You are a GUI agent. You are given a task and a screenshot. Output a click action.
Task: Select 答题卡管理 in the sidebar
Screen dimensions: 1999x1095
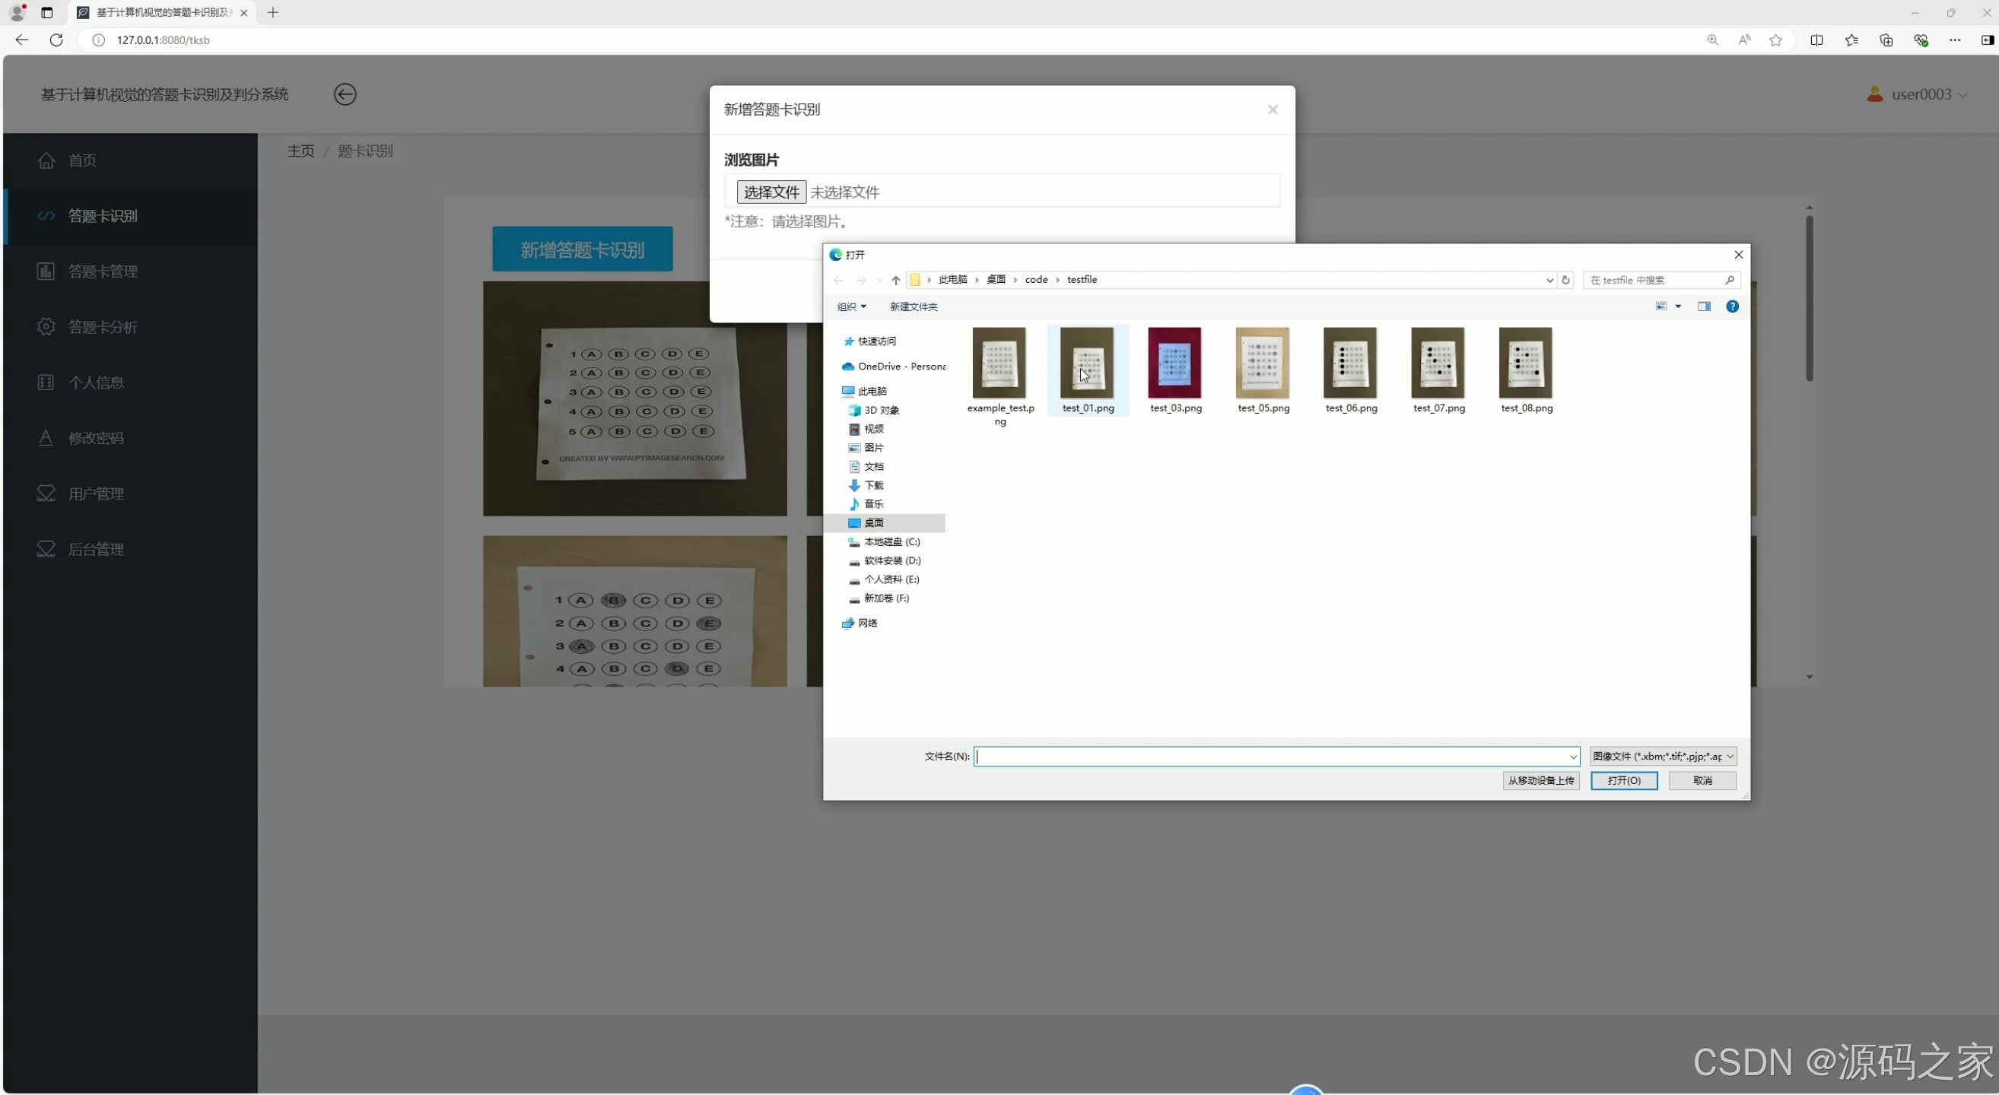103,271
